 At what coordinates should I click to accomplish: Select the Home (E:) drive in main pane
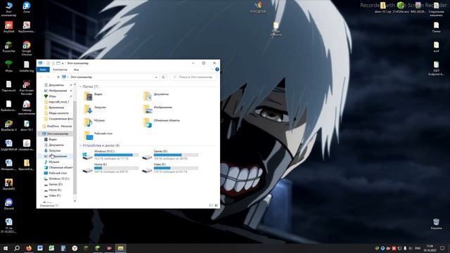click(110, 168)
